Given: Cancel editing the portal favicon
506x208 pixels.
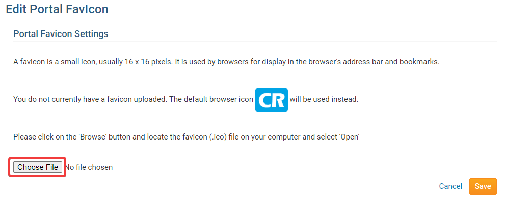Looking at the screenshot, I should (450, 186).
